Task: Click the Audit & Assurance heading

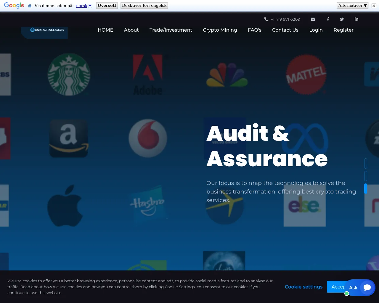Action: 267,146
